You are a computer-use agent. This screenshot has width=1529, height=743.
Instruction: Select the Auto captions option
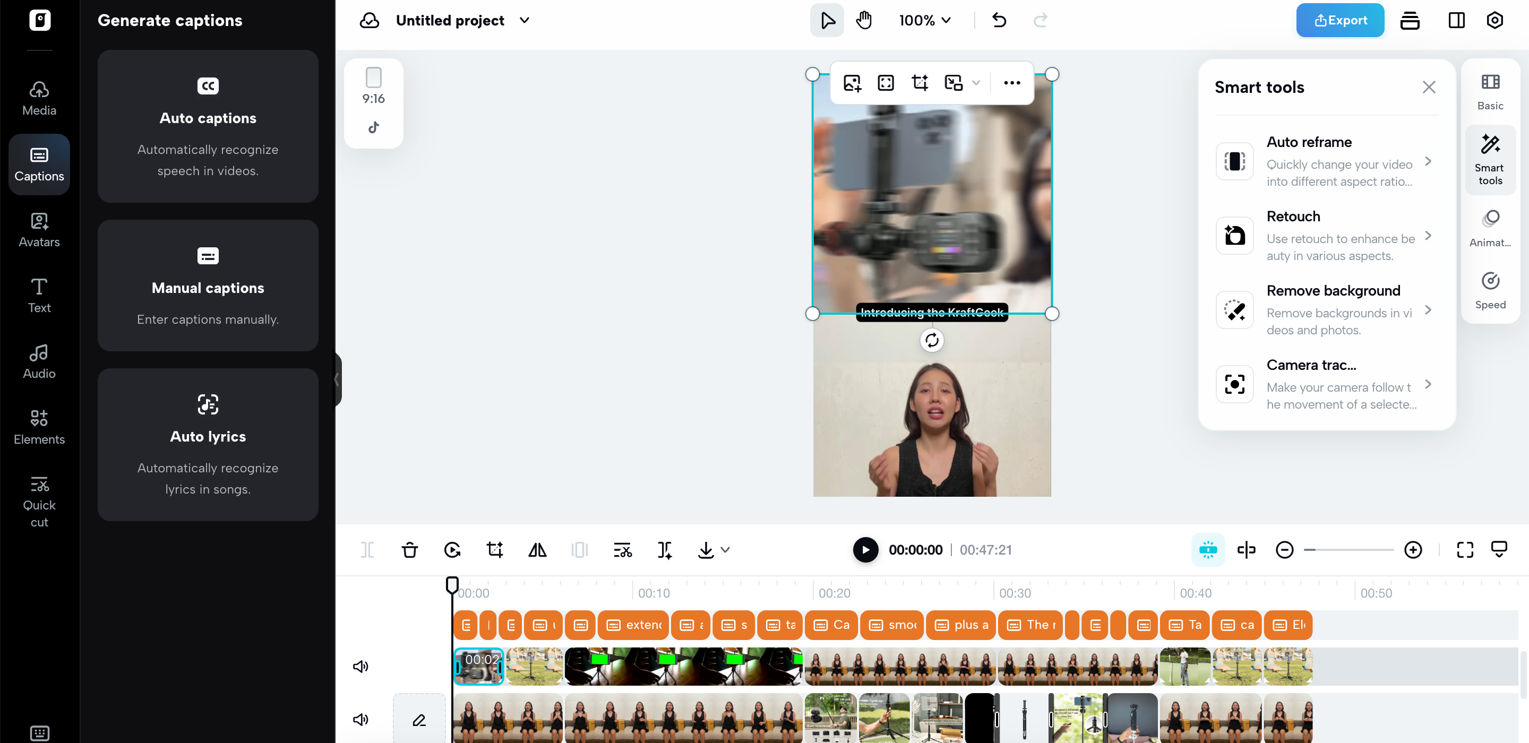(x=207, y=126)
